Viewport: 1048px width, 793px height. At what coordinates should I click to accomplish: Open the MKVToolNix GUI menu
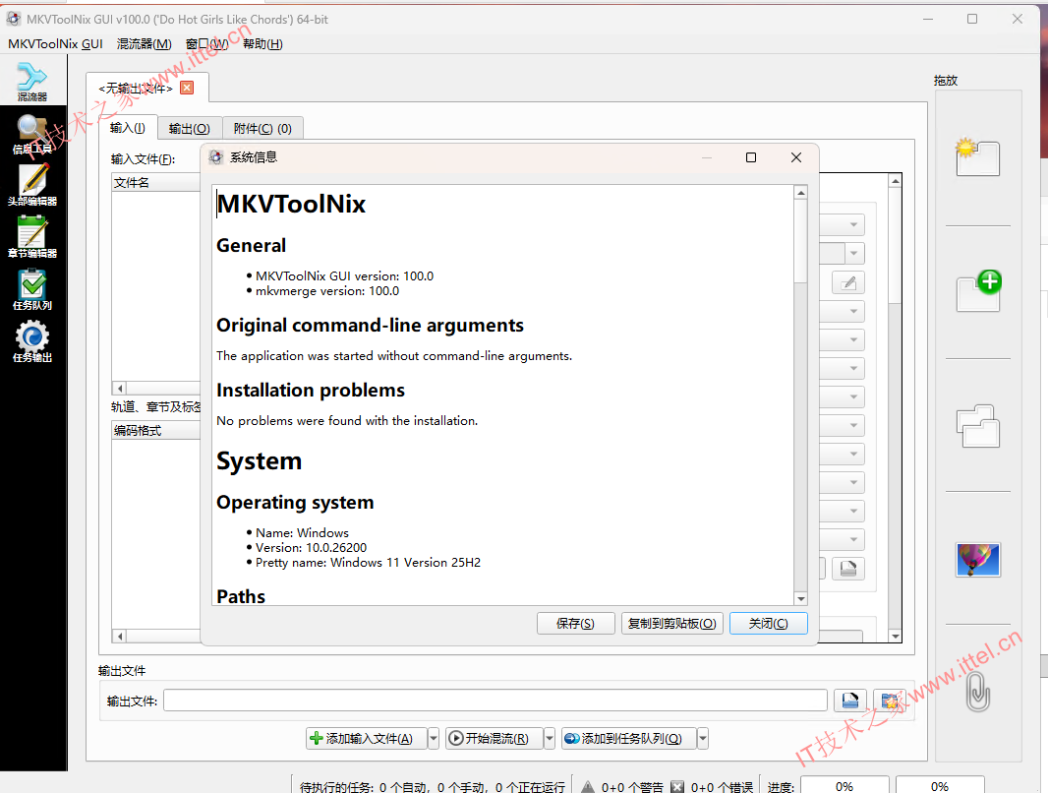55,44
